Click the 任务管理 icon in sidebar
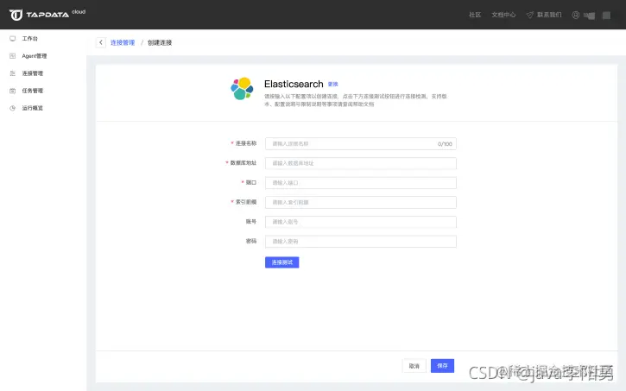Screen dimensions: 626x391 click(x=13, y=91)
